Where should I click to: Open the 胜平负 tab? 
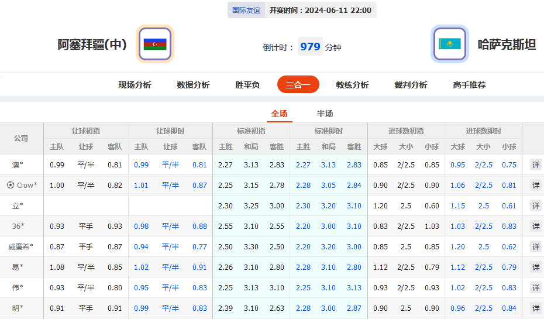[247, 85]
